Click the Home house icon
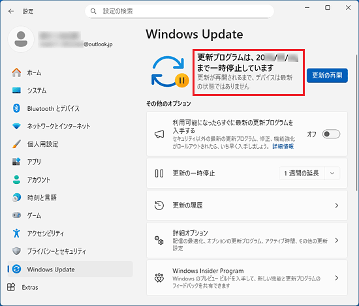The height and width of the screenshot is (306, 359). coord(16,72)
